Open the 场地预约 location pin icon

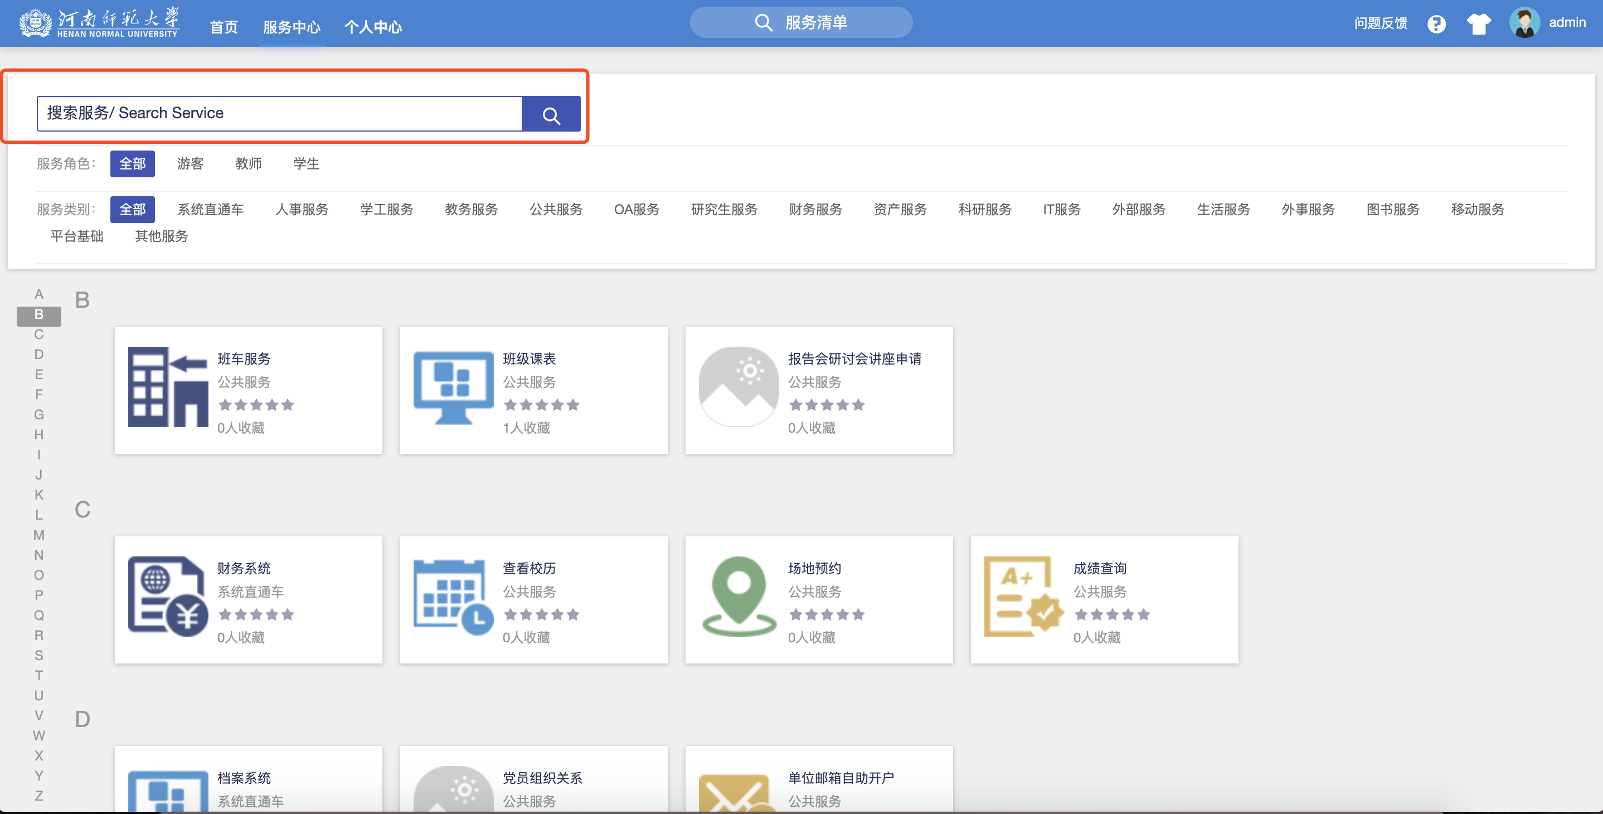click(739, 595)
